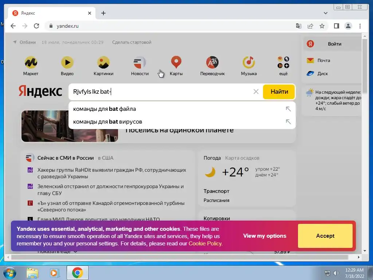Open the Маркет service icon
Image resolution: width=373 pixels, height=280 pixels.
[31, 62]
